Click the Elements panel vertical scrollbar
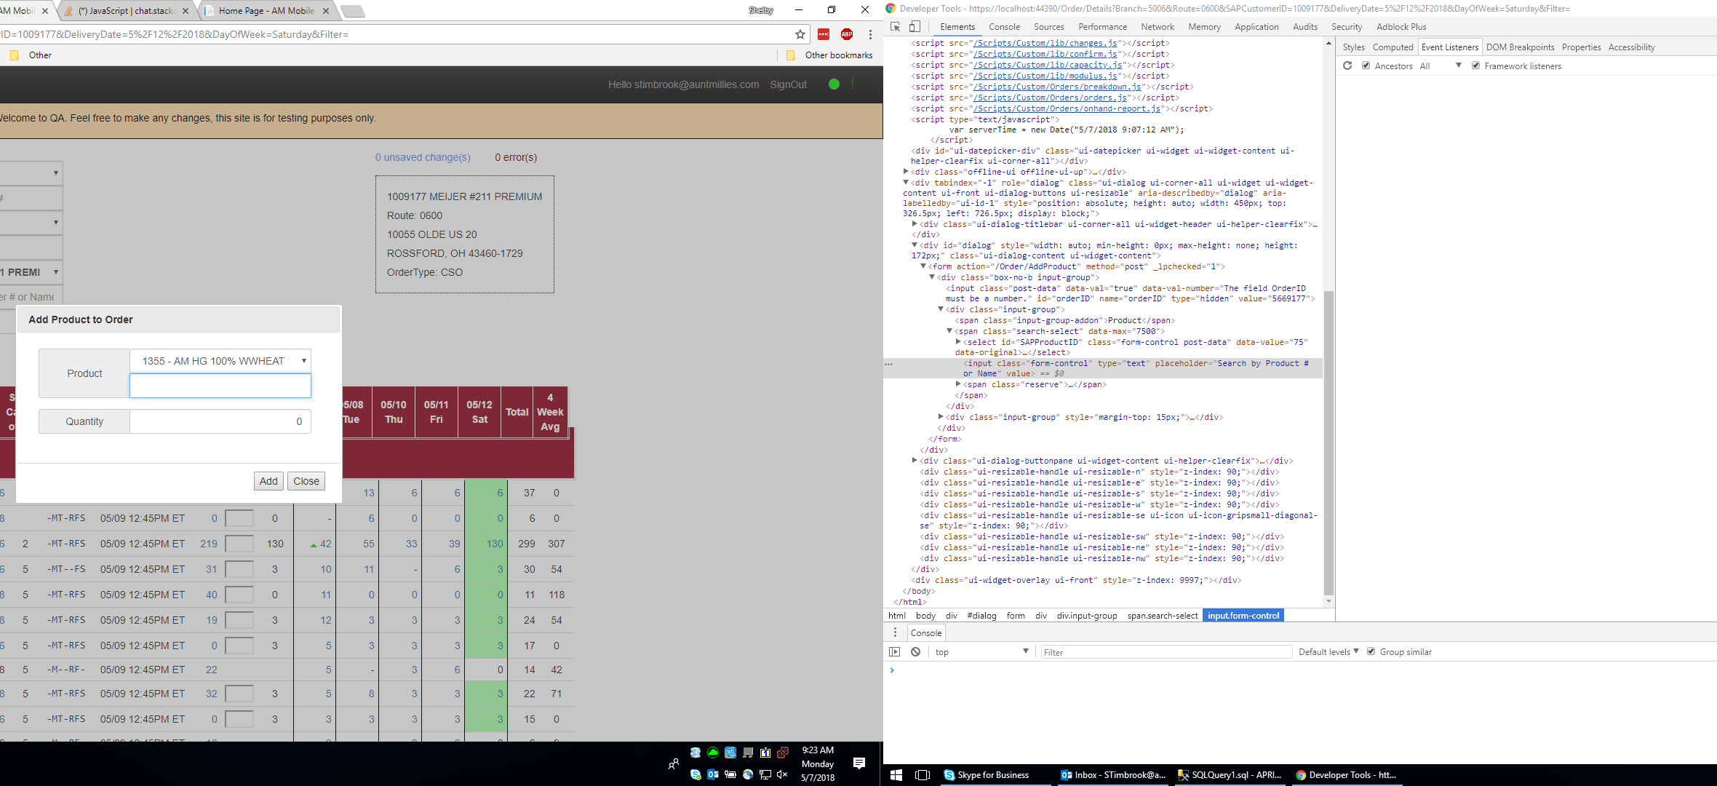 tap(1328, 442)
